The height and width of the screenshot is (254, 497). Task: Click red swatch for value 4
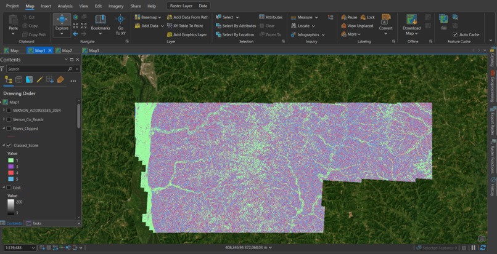tap(10, 173)
